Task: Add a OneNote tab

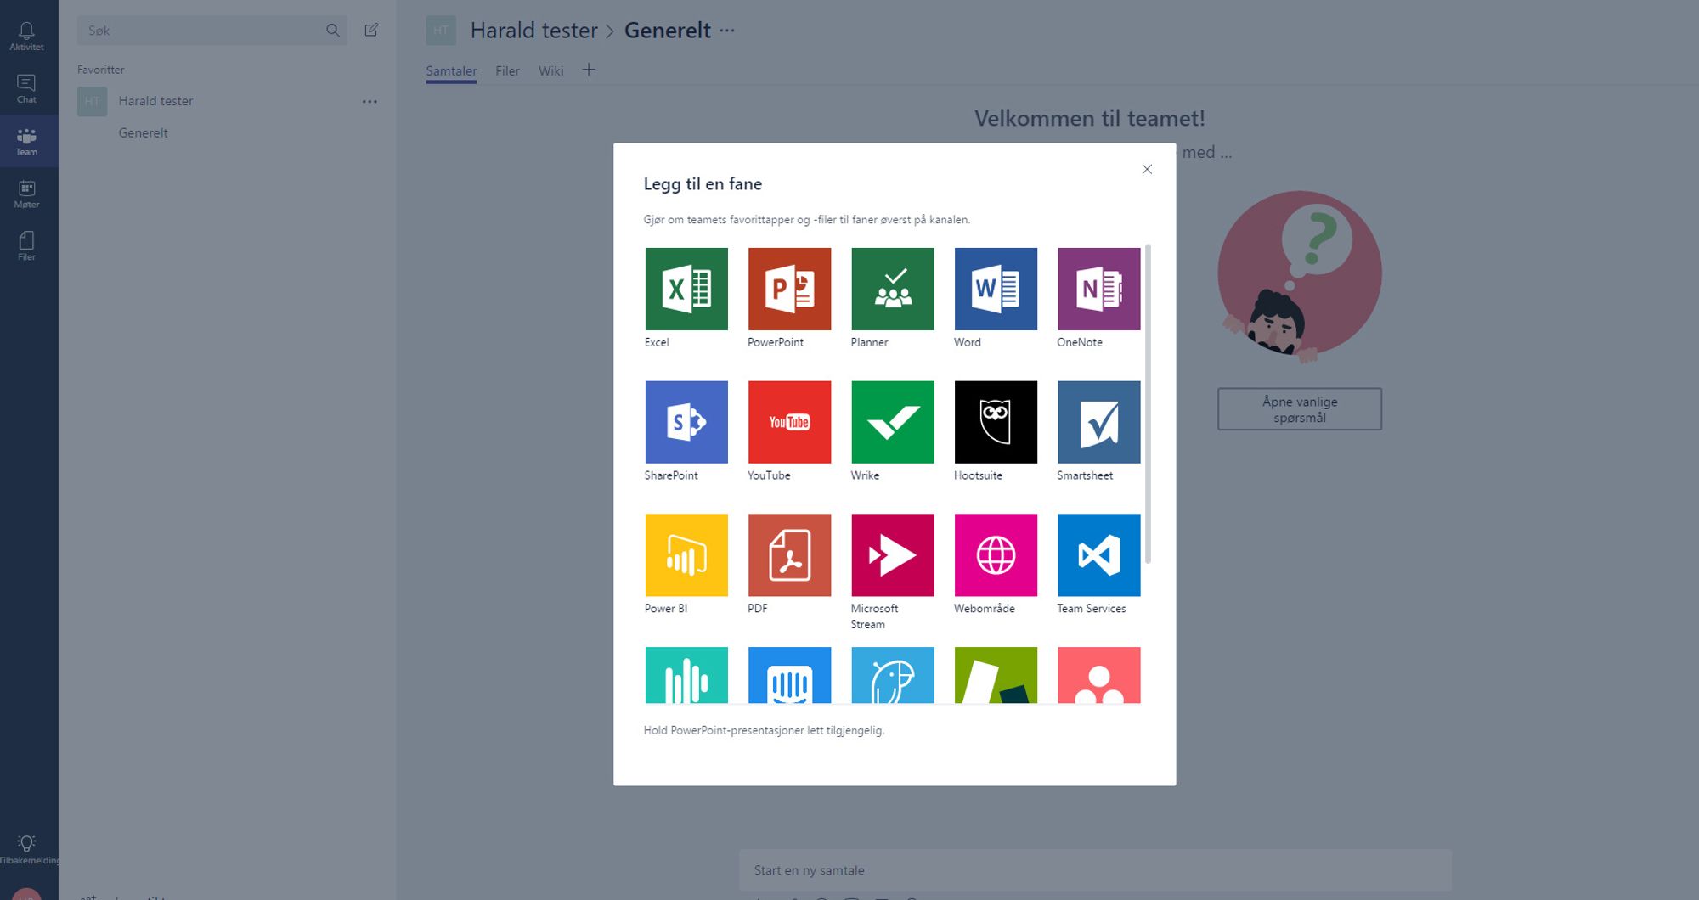Action: pos(1098,289)
